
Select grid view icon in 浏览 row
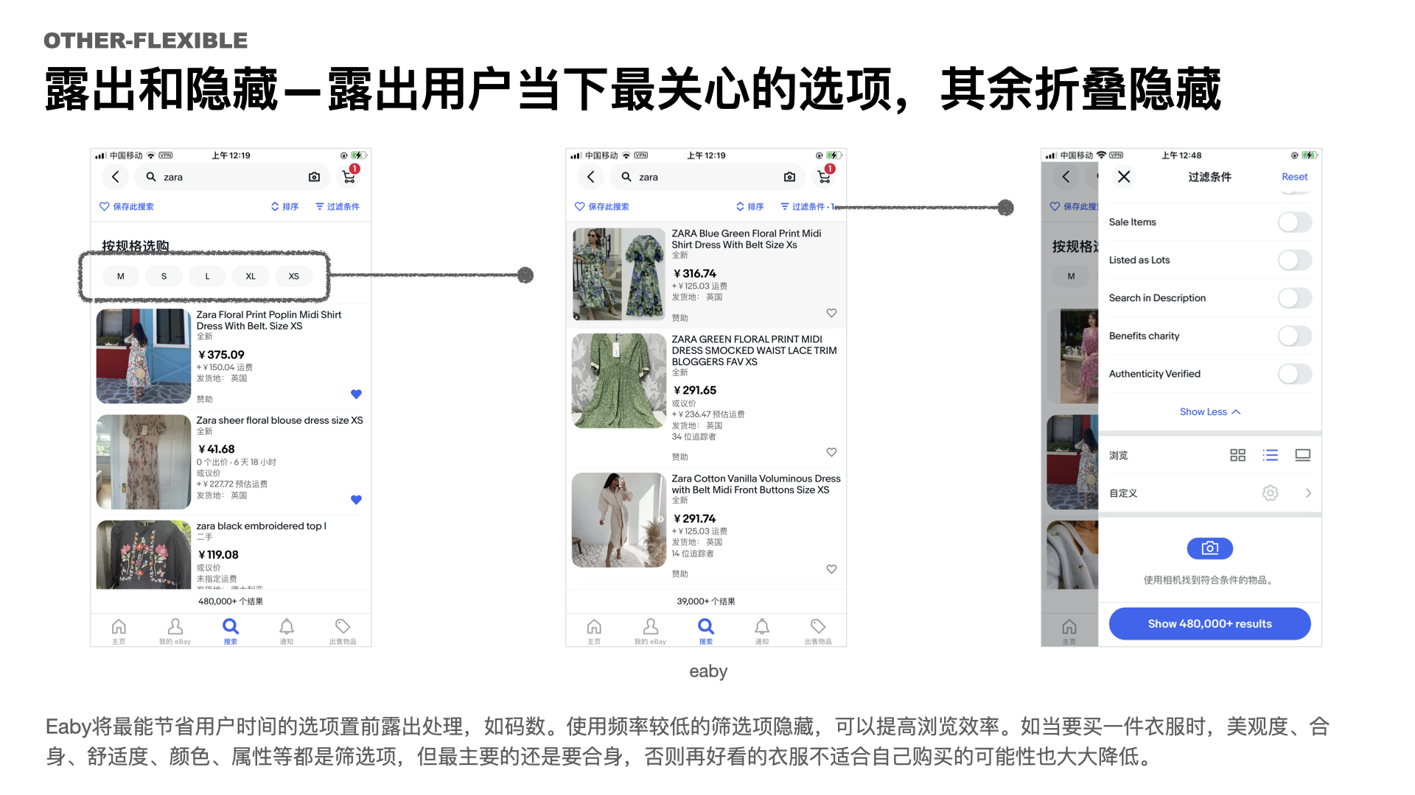coord(1237,456)
